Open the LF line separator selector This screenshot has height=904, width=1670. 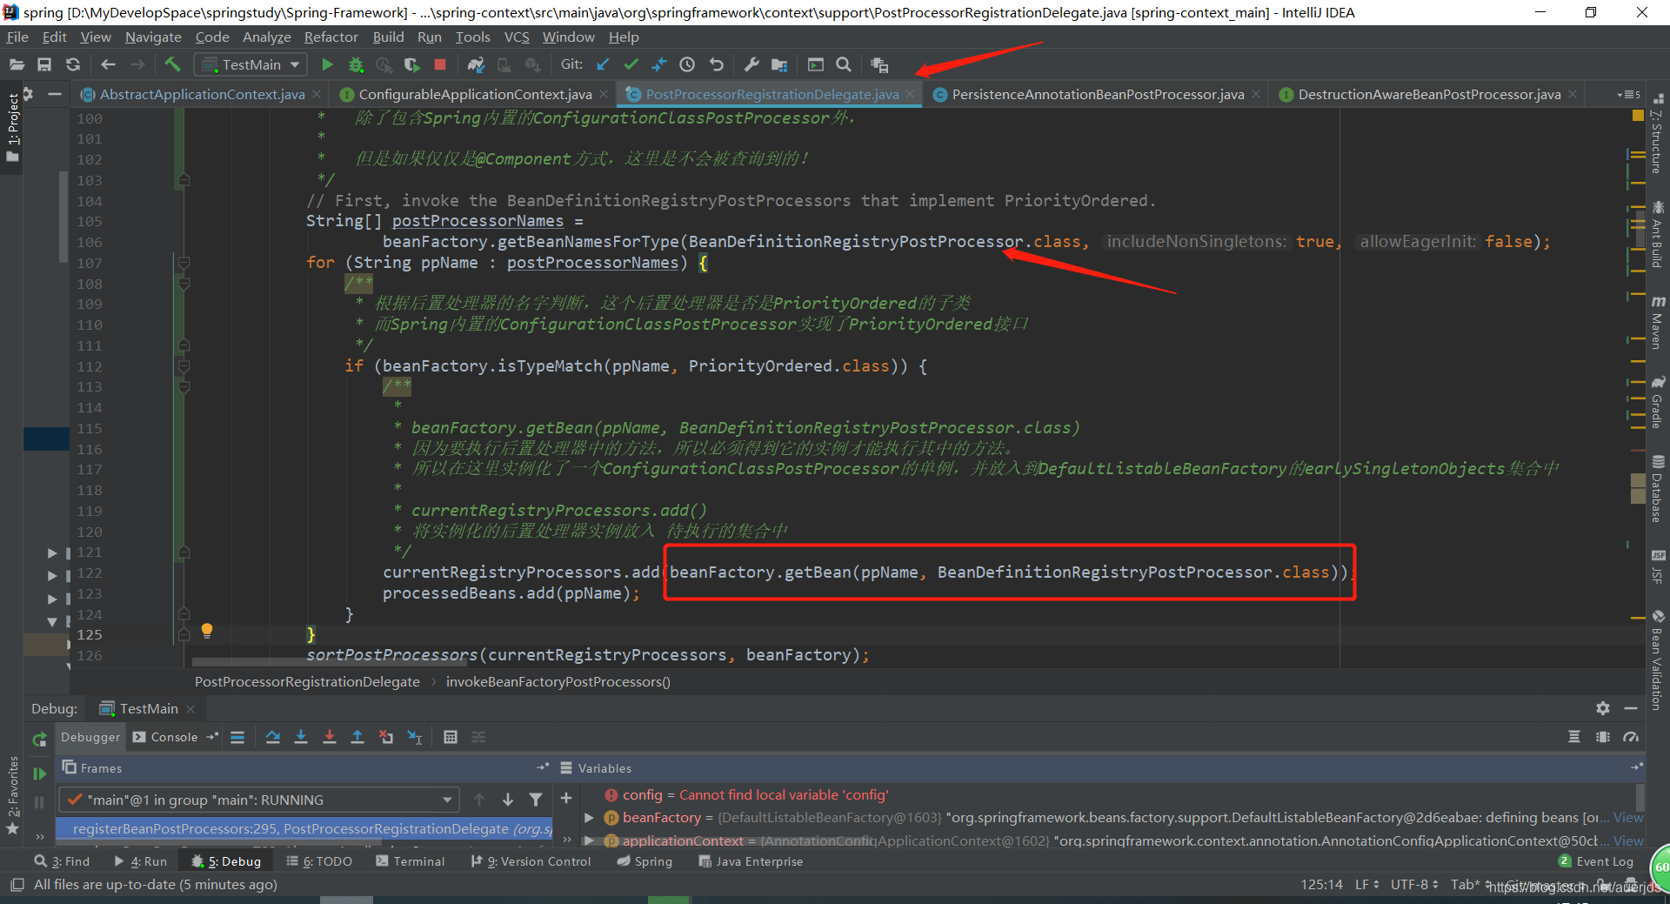click(x=1366, y=884)
